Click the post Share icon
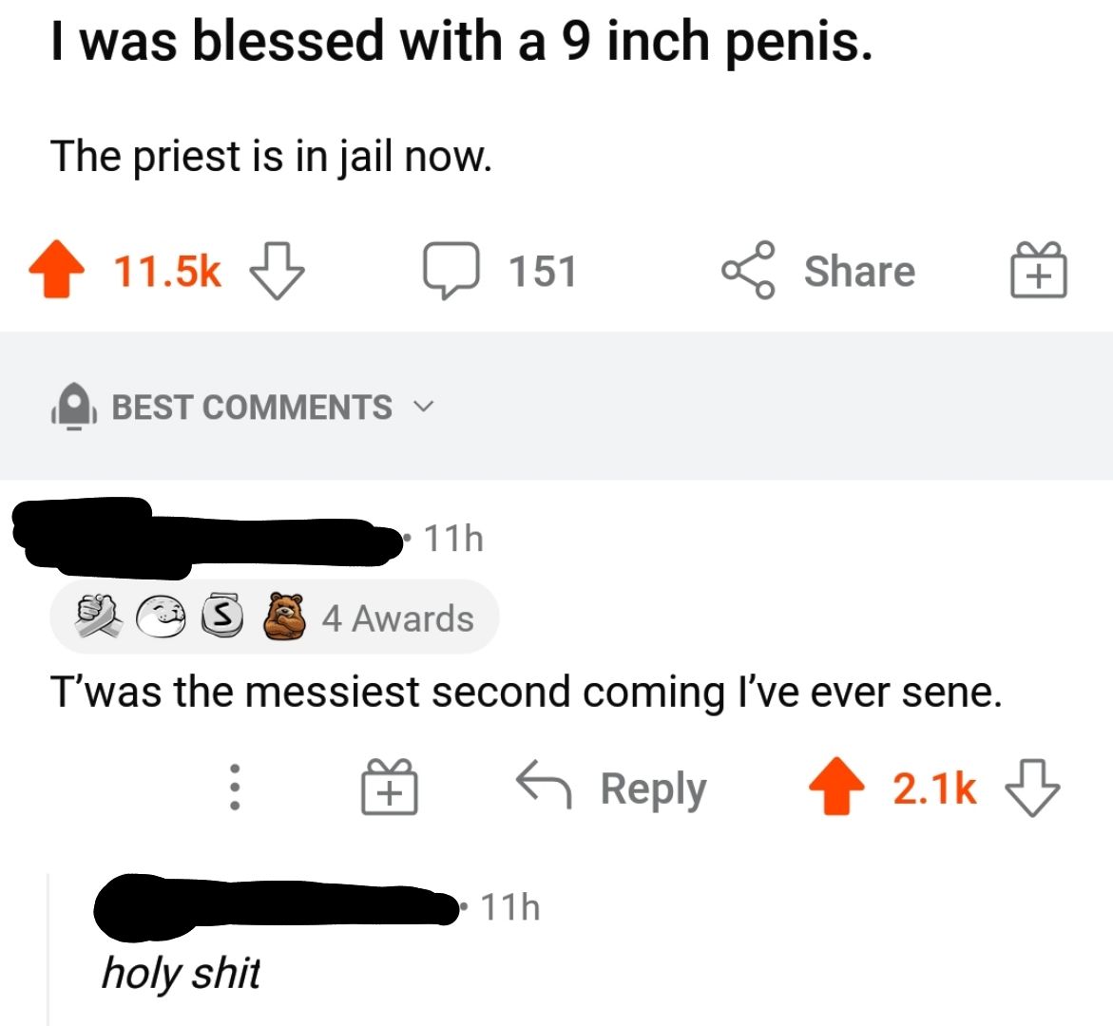This screenshot has height=1026, width=1113. [749, 271]
